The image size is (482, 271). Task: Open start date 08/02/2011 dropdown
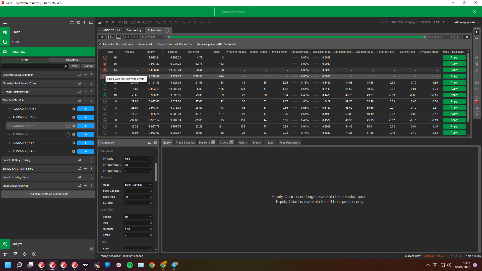[x=153, y=37]
